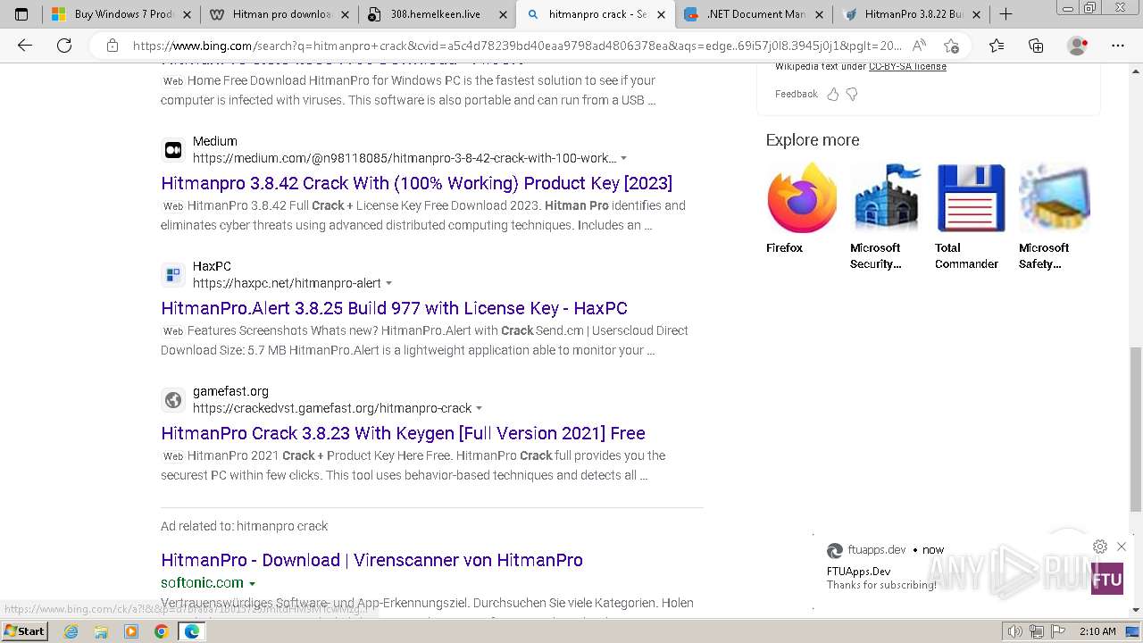The image size is (1143, 643).
Task: Click the Edge taskbar icon
Action: [x=191, y=631]
